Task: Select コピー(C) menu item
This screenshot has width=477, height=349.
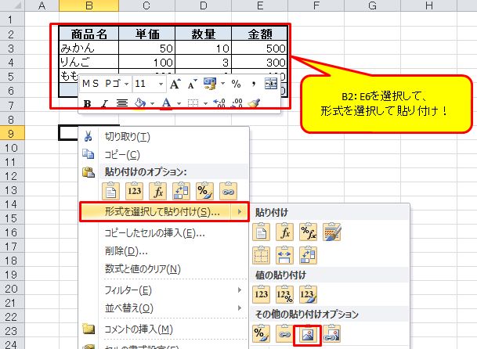Action: click(x=164, y=154)
